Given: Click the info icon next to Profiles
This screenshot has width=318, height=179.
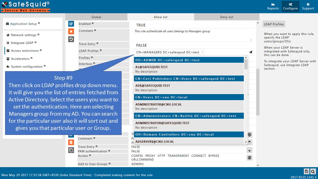Looking at the screenshot, I should (x=92, y=57).
